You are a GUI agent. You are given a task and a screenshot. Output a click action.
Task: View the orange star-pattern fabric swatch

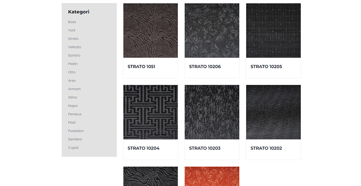(x=212, y=176)
